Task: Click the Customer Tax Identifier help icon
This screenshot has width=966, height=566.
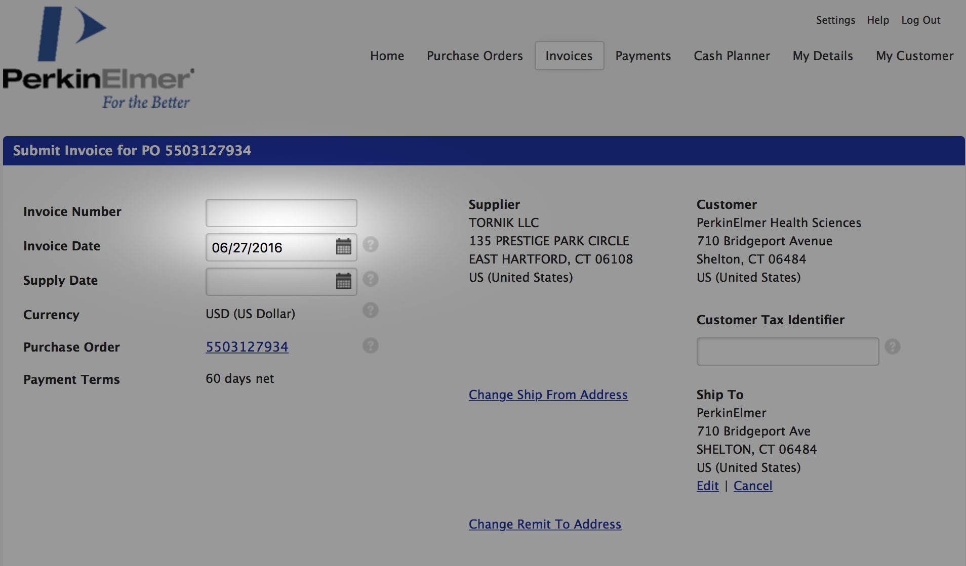Action: 893,347
